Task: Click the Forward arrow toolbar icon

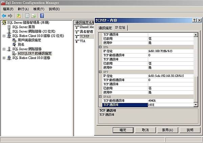Action: point(10,16)
